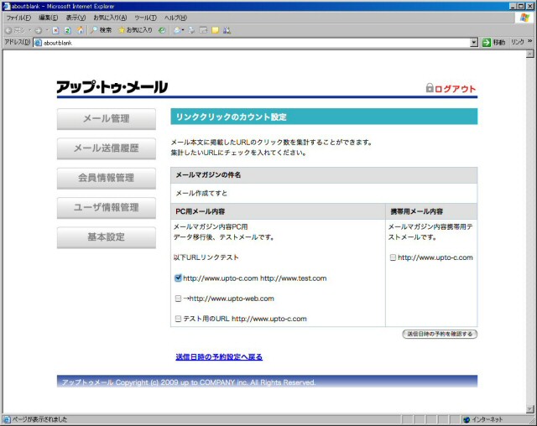This screenshot has width=537, height=426.
Task: Uncheck the upto-c.com test.com URL checkbox
Action: tap(178, 278)
